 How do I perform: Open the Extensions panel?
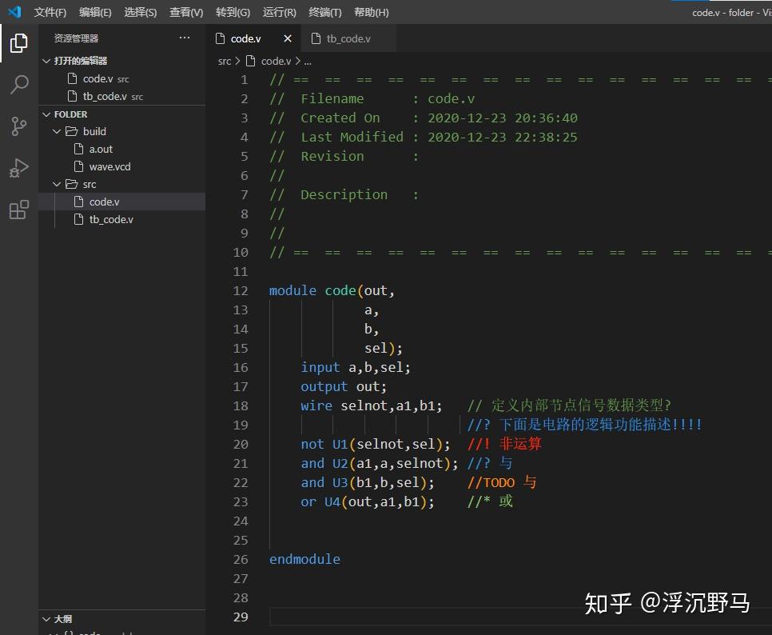coord(18,210)
